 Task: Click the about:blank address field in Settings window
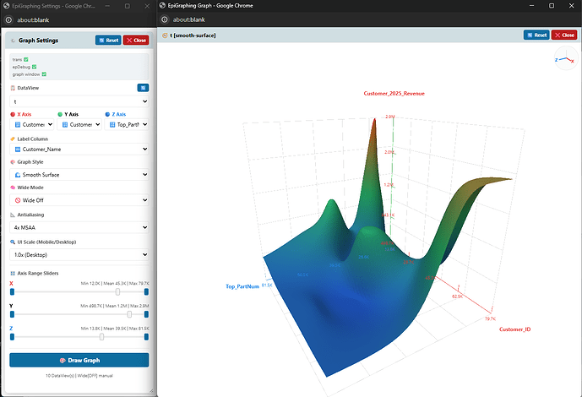tap(33, 20)
